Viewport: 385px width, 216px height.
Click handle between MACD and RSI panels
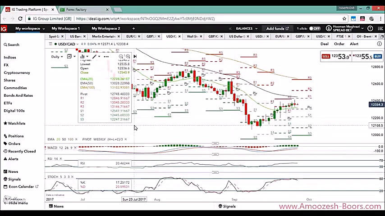pyautogui.click(x=215, y=154)
